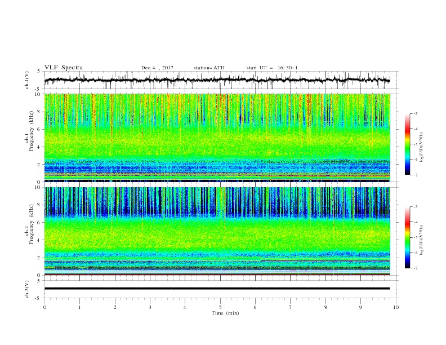Click the time axis tick label '8'
Image resolution: width=446 pixels, height=345 pixels.
[325, 307]
